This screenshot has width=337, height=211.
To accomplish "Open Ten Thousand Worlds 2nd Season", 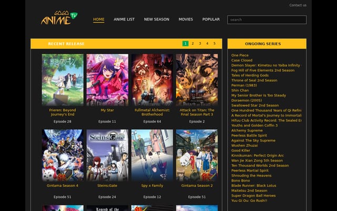I will point(260,165).
